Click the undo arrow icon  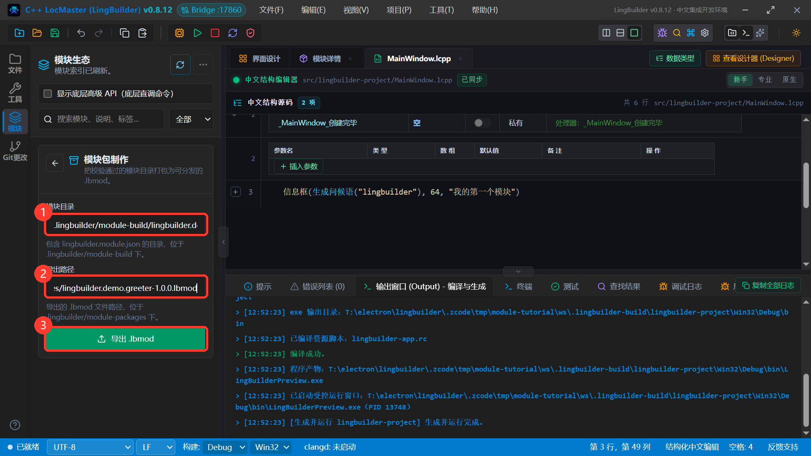tap(81, 33)
